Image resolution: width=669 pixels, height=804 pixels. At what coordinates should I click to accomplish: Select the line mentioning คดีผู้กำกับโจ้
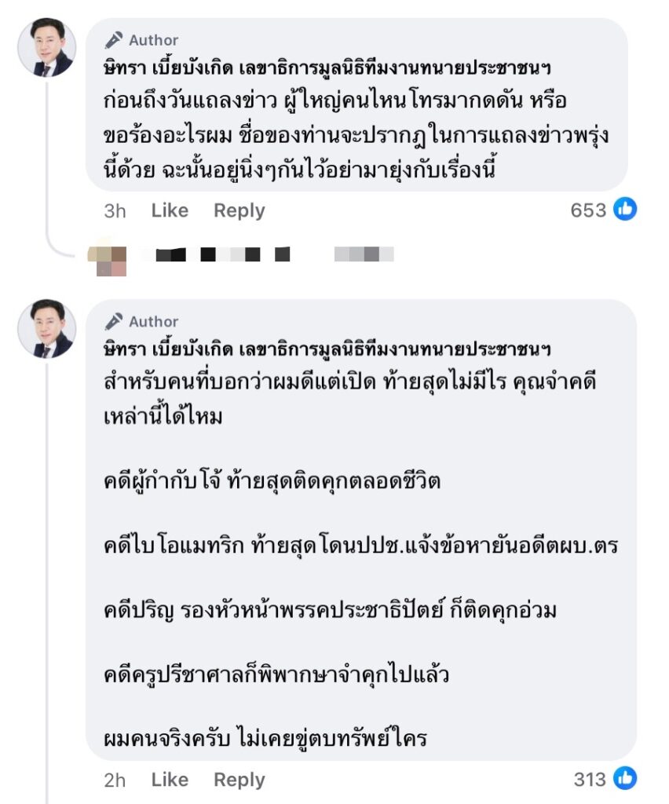(x=272, y=481)
